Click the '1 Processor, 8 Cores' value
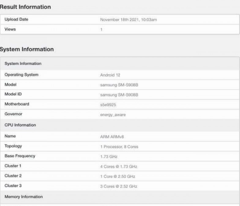240x206 pixels. (119, 147)
